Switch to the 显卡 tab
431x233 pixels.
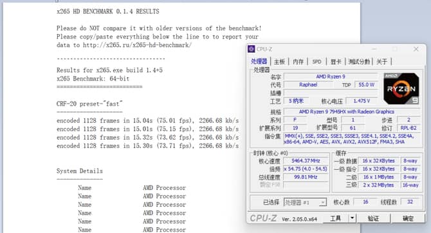[x=336, y=62]
